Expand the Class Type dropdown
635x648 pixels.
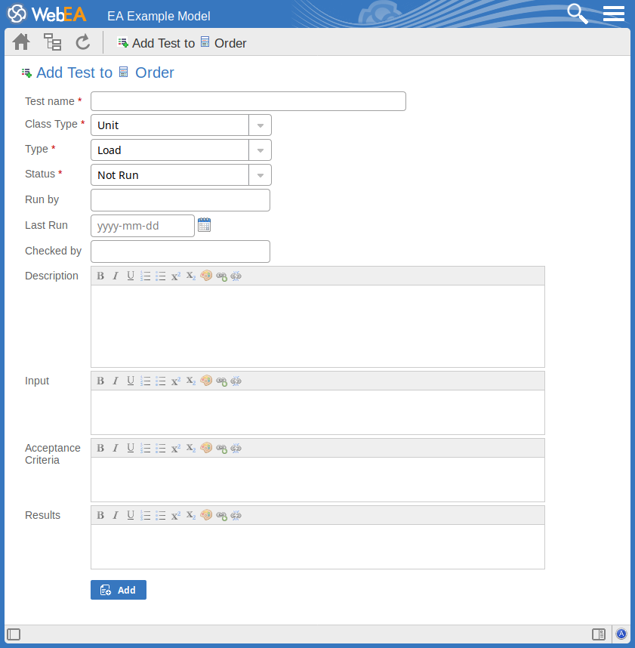[260, 125]
